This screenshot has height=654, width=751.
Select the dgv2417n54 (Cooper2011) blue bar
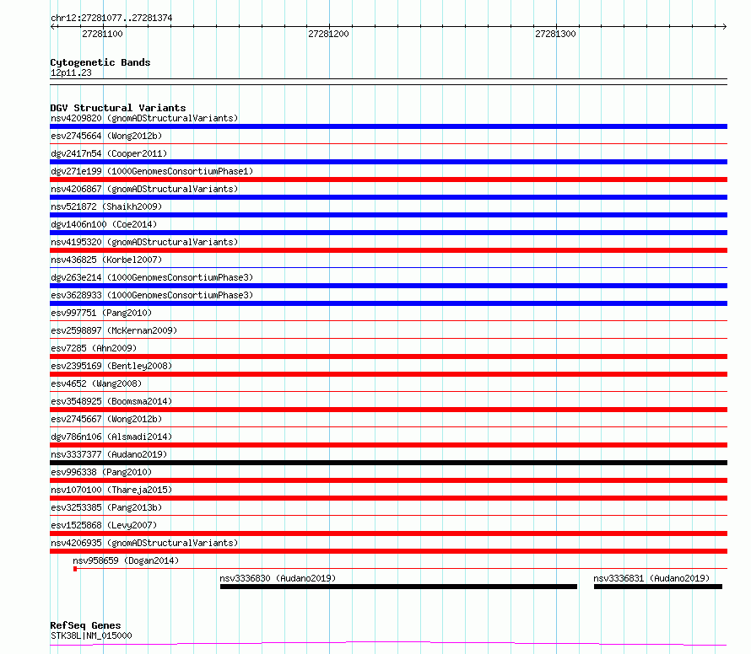point(388,162)
